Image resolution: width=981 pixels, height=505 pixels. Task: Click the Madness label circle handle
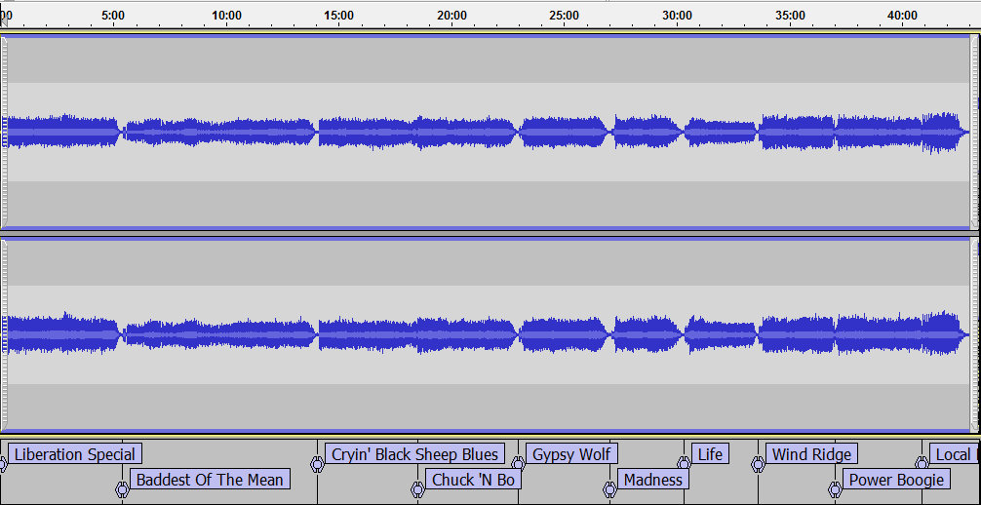tap(610, 488)
